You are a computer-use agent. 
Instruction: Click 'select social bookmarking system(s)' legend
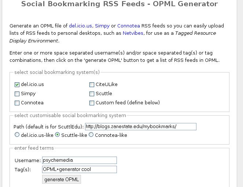pyautogui.click(x=57, y=72)
